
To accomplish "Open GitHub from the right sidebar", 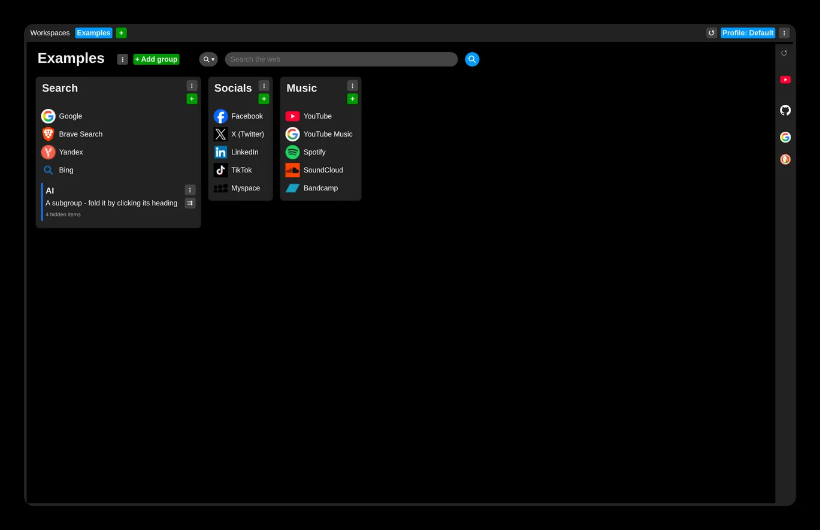I will (x=785, y=110).
